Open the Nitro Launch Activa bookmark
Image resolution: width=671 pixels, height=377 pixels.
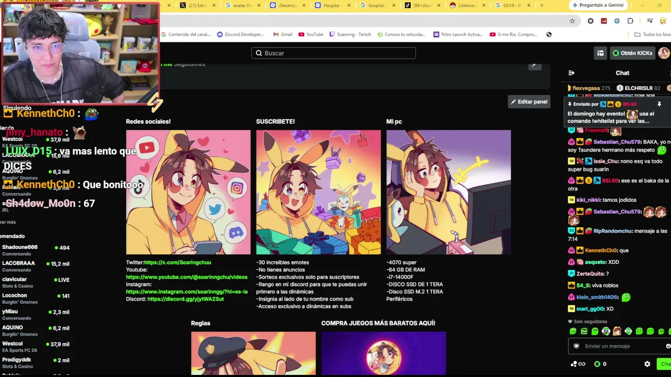(458, 35)
